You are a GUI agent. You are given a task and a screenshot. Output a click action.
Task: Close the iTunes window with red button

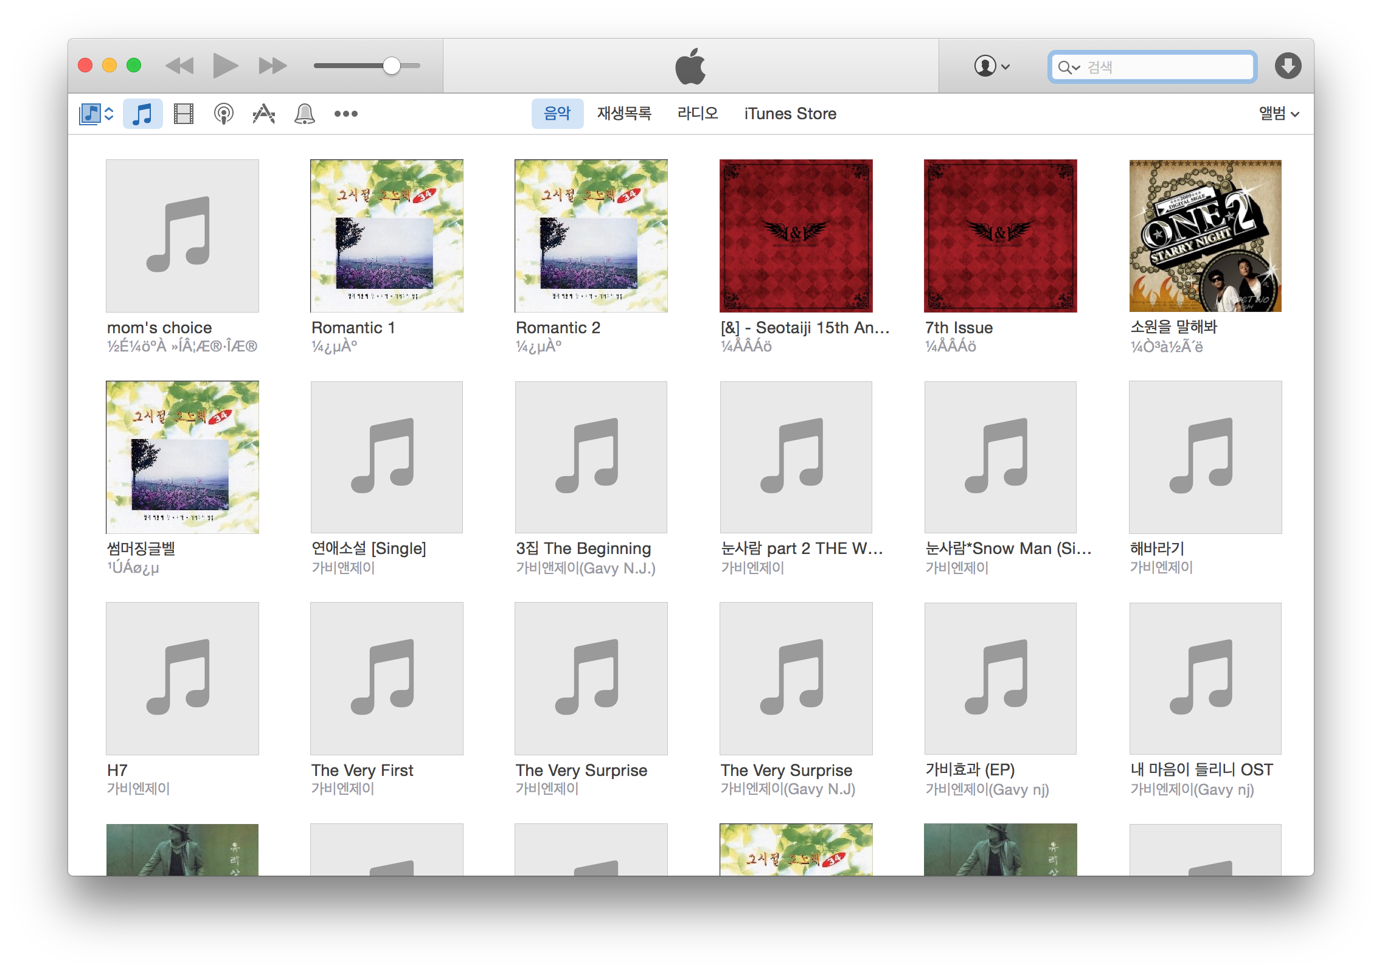(x=85, y=66)
